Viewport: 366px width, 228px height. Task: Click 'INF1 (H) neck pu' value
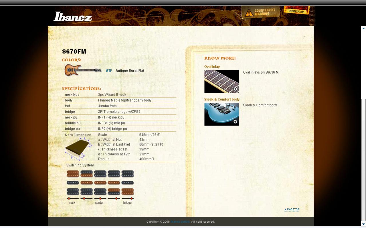[111, 118]
